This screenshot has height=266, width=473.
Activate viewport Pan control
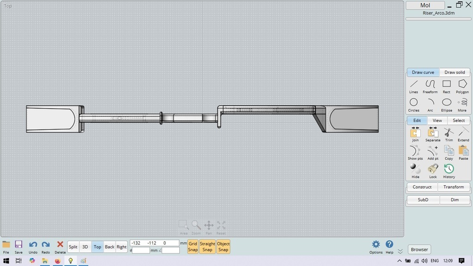(x=209, y=228)
